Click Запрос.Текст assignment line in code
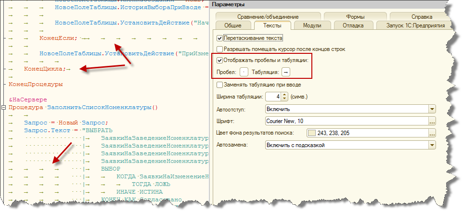Viewport: 462px width, 211px height. tap(68, 130)
